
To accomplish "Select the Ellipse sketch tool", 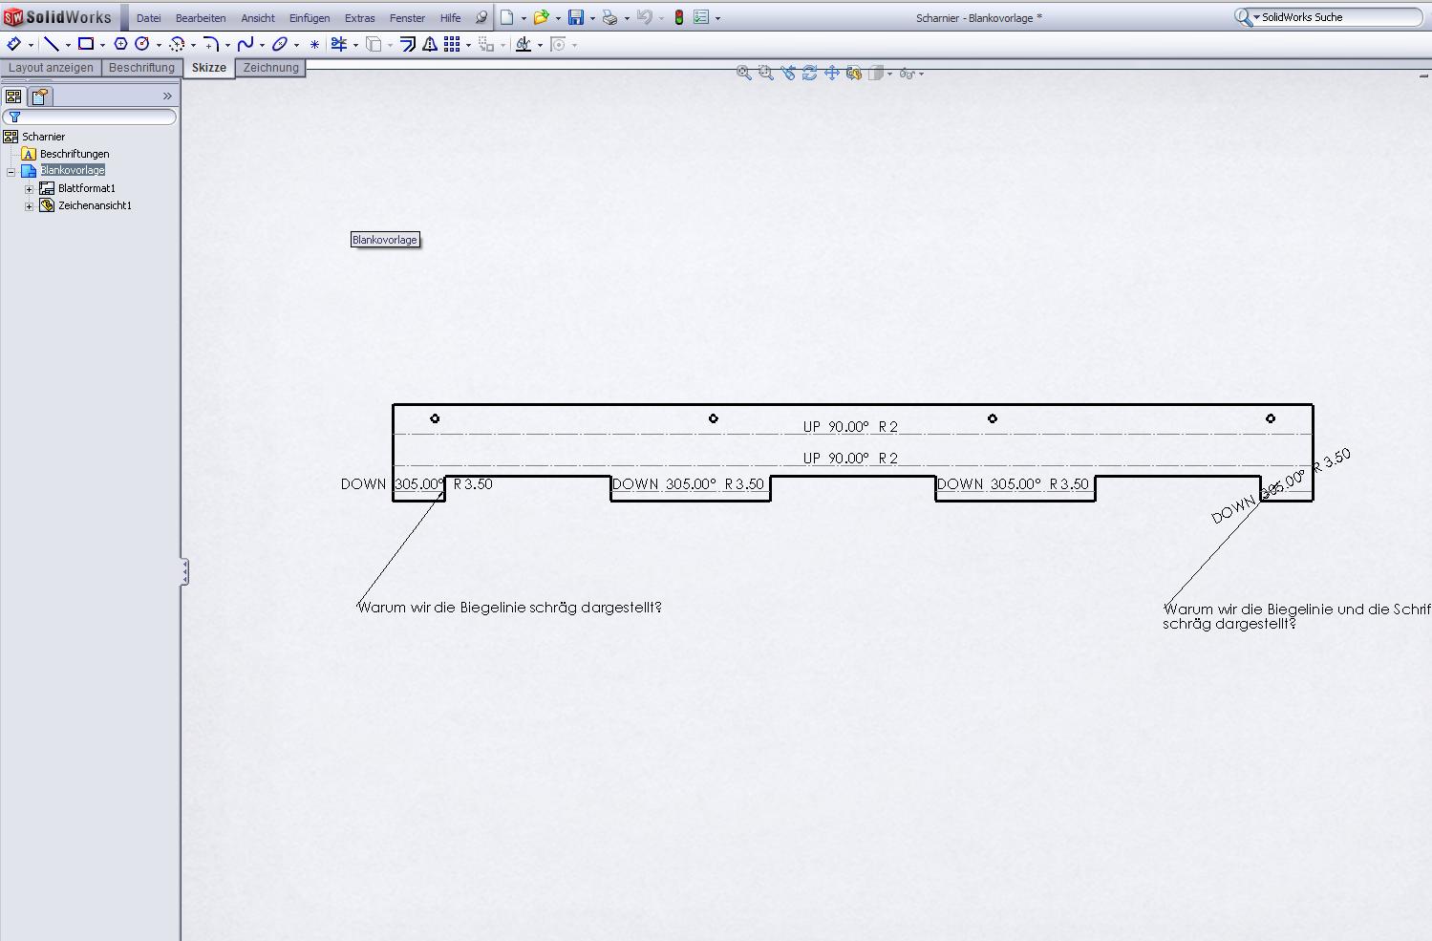I will (280, 44).
